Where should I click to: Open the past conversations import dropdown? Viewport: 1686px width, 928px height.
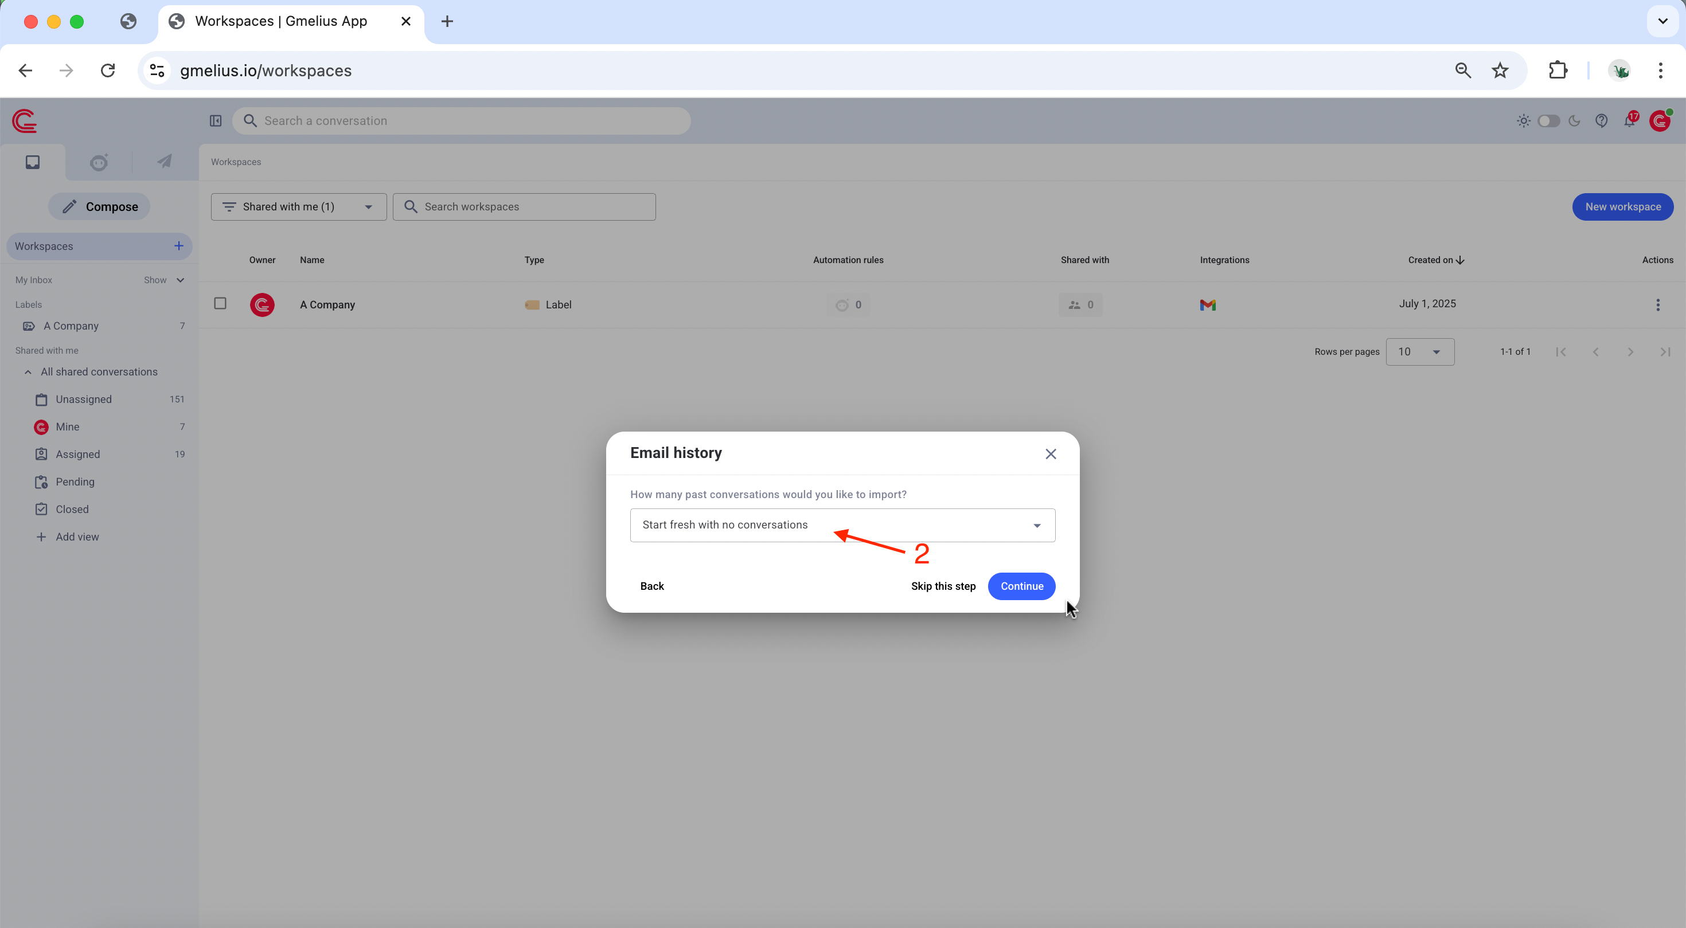pos(842,525)
